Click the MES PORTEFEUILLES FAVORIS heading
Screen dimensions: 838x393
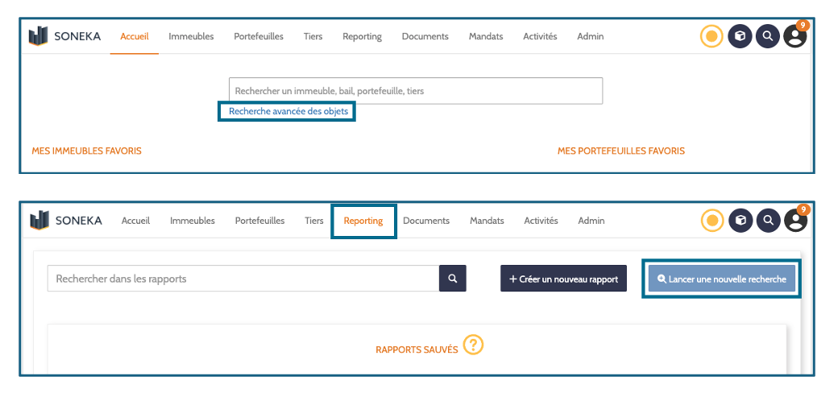coord(621,151)
